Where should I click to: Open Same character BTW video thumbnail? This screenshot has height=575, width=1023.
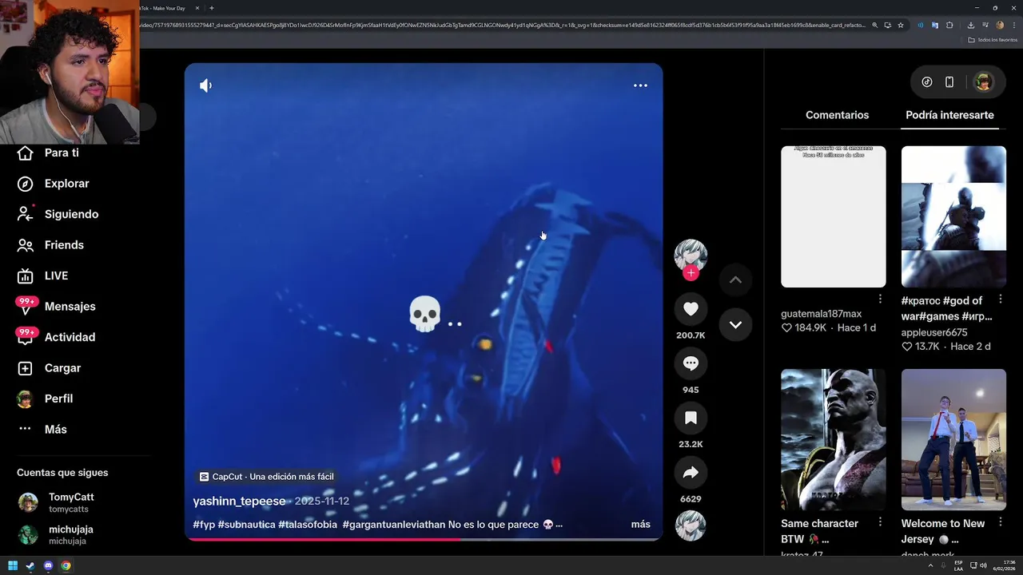tap(833, 439)
